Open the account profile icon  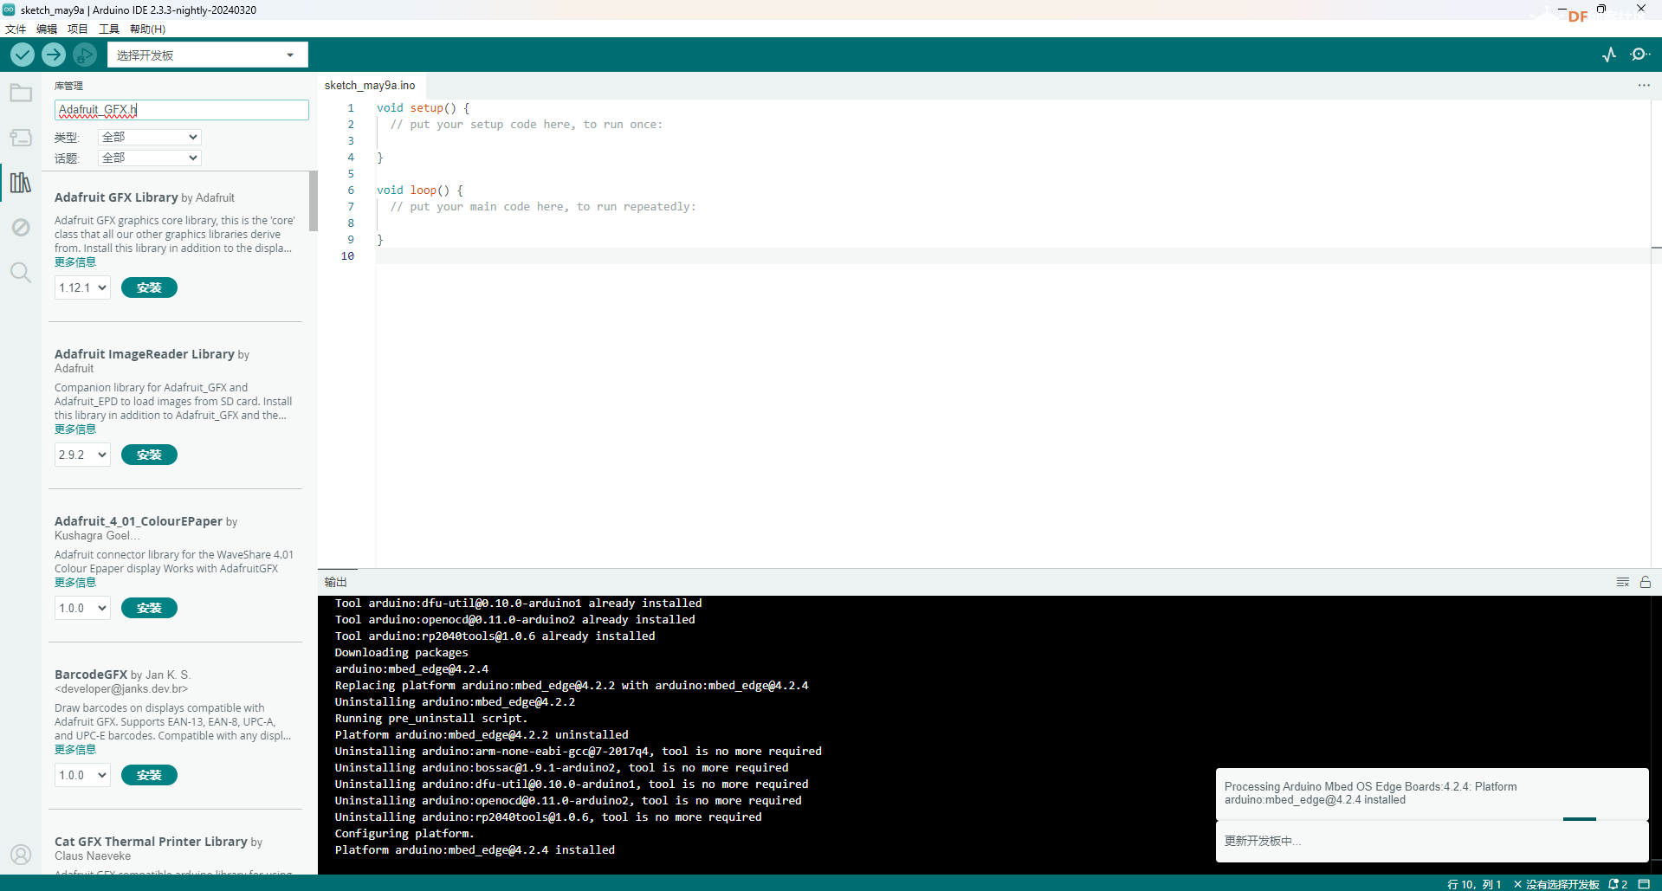click(x=21, y=855)
